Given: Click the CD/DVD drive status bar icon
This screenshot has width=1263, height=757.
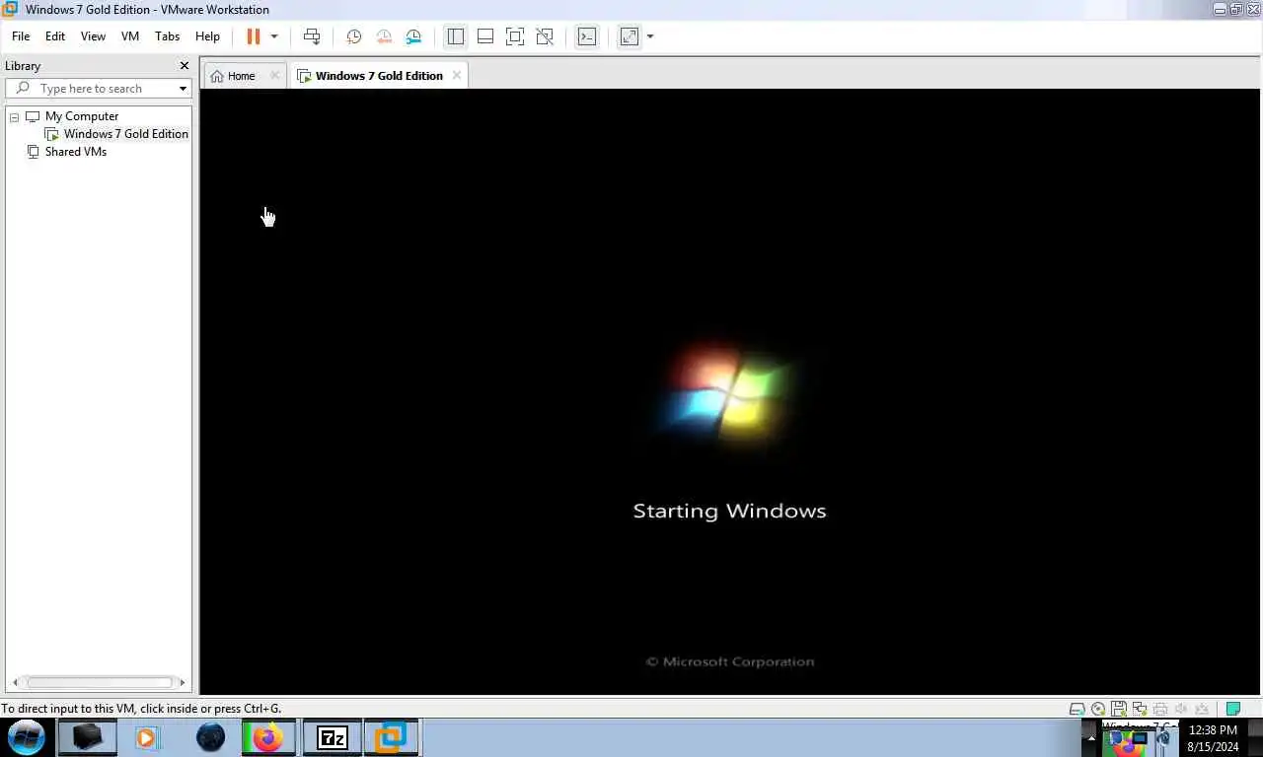Looking at the screenshot, I should click(1098, 709).
